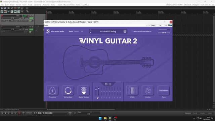The height and width of the screenshot is (121, 215).
Task: Click the transport Pause button
Action: click(12, 113)
